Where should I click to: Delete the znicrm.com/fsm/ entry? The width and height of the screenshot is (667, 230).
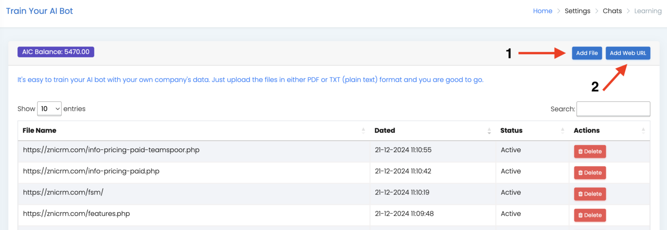(x=590, y=194)
